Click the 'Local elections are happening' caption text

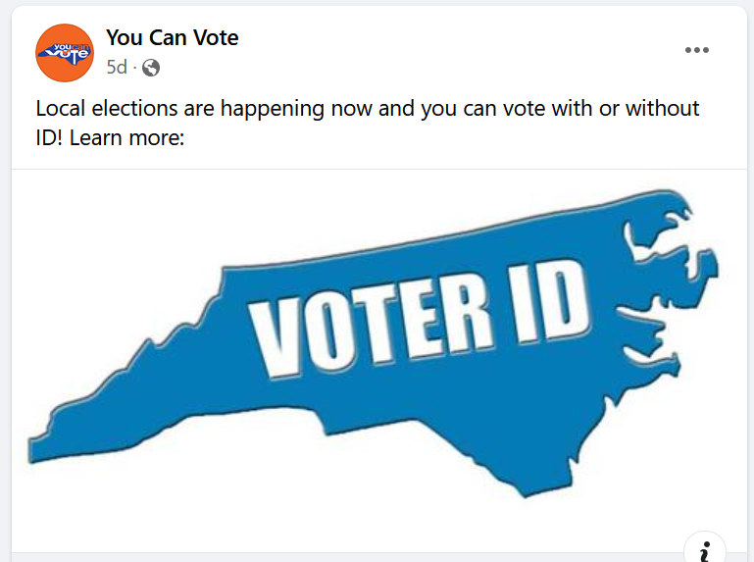(196, 109)
